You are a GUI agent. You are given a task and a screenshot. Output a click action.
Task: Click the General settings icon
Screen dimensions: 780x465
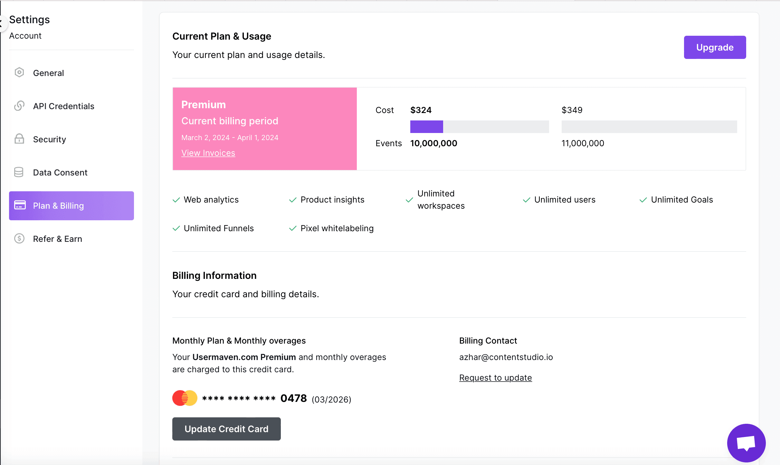pyautogui.click(x=19, y=72)
